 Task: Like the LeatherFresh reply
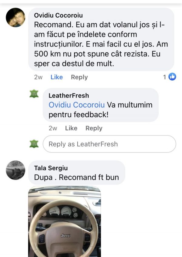[x=72, y=128]
